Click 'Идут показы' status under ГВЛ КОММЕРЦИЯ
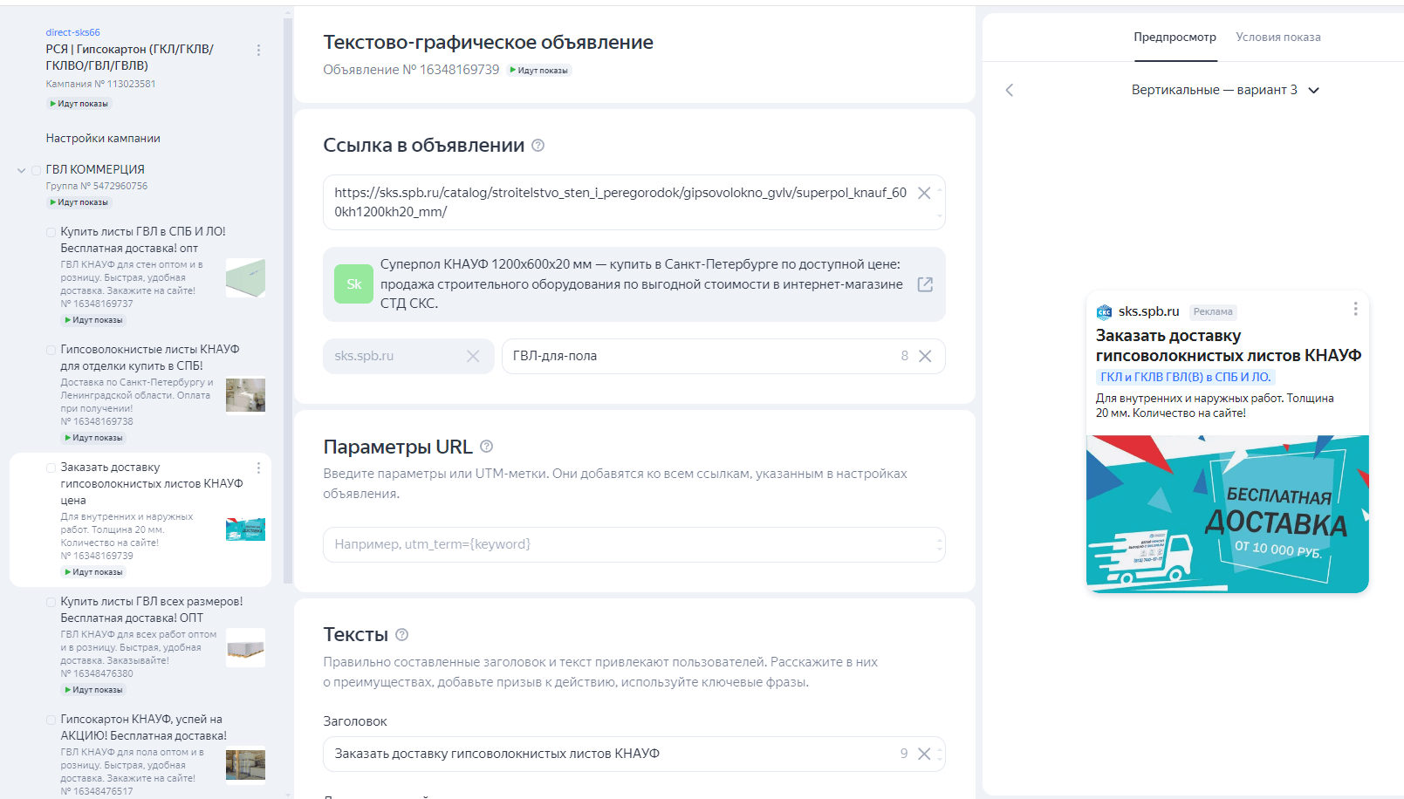Screen dimensions: 1404x799 (79, 202)
